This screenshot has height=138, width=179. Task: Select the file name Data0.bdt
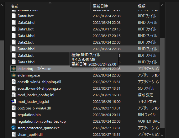pyautogui.click(x=26, y=16)
